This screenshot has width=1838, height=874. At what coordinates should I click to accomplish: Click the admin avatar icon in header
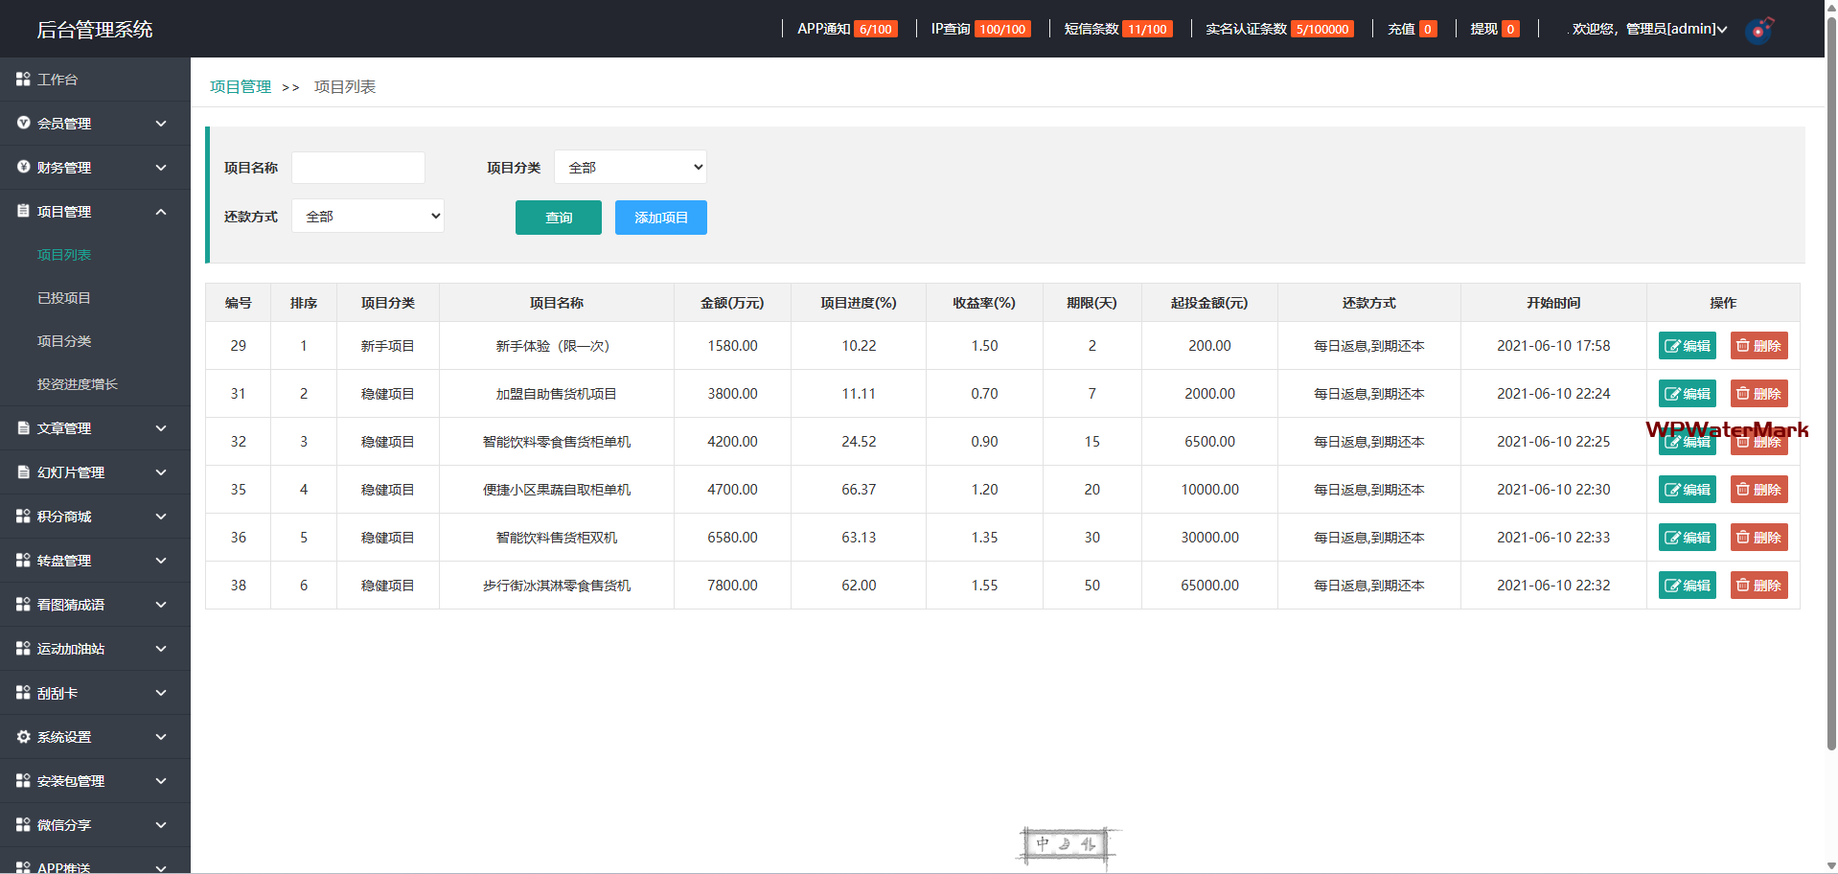(x=1759, y=30)
